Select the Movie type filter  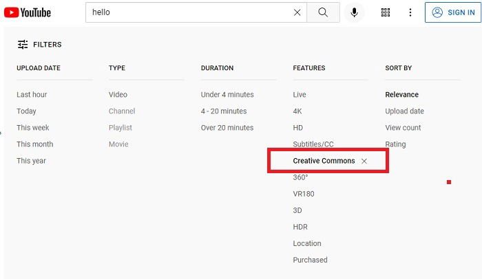118,144
